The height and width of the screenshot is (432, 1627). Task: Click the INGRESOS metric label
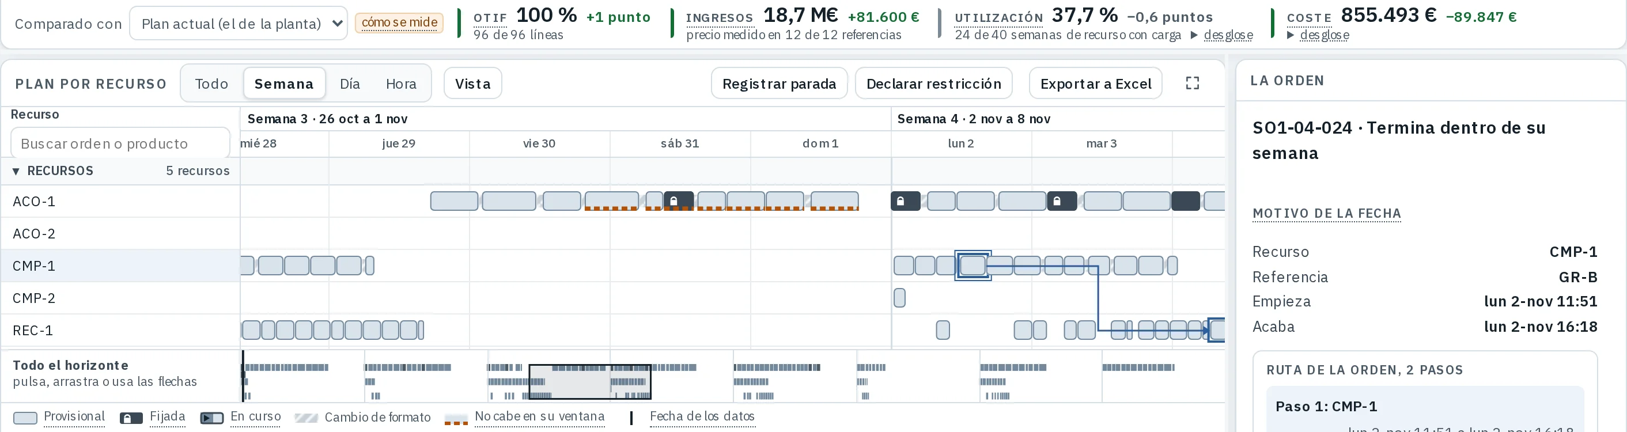tap(720, 18)
